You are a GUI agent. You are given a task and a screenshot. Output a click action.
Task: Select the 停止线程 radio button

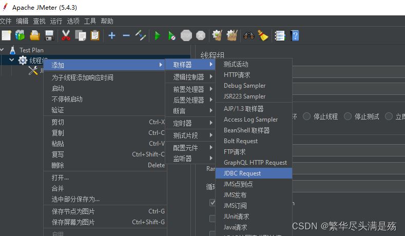[307, 116]
